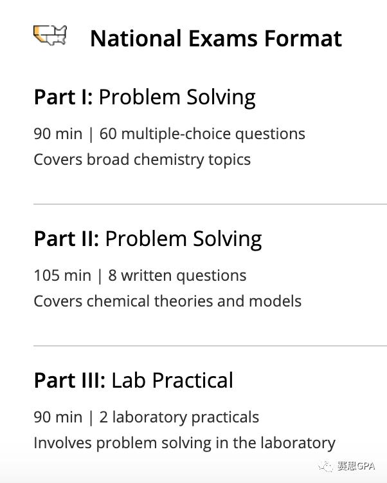Click the divider below Part I section

tap(210, 204)
